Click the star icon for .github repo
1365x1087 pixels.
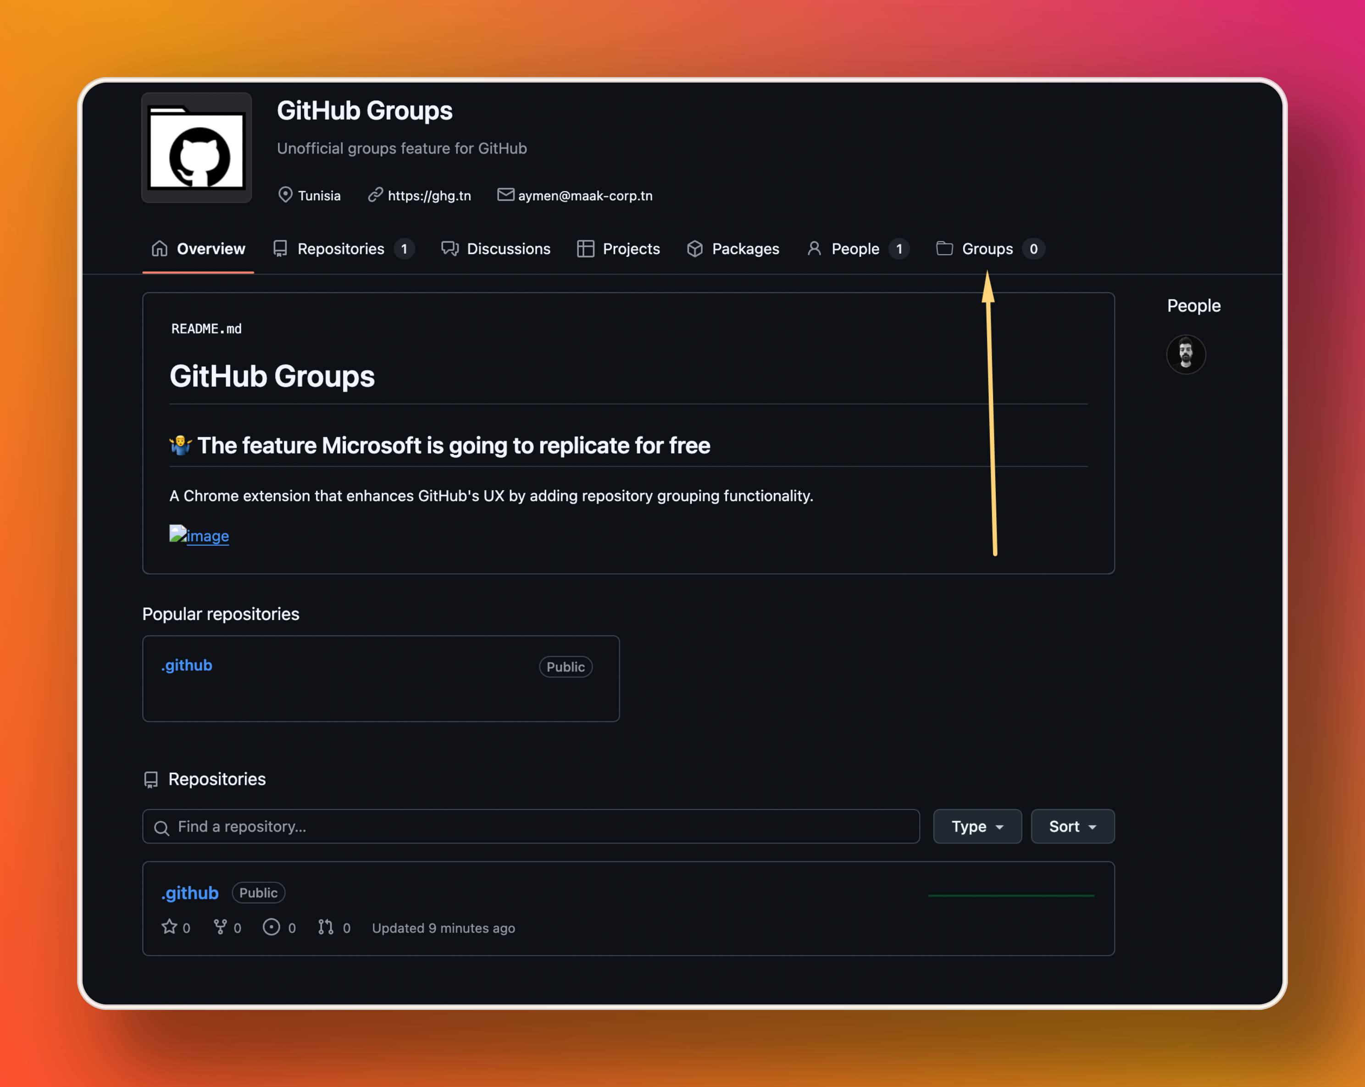click(169, 927)
